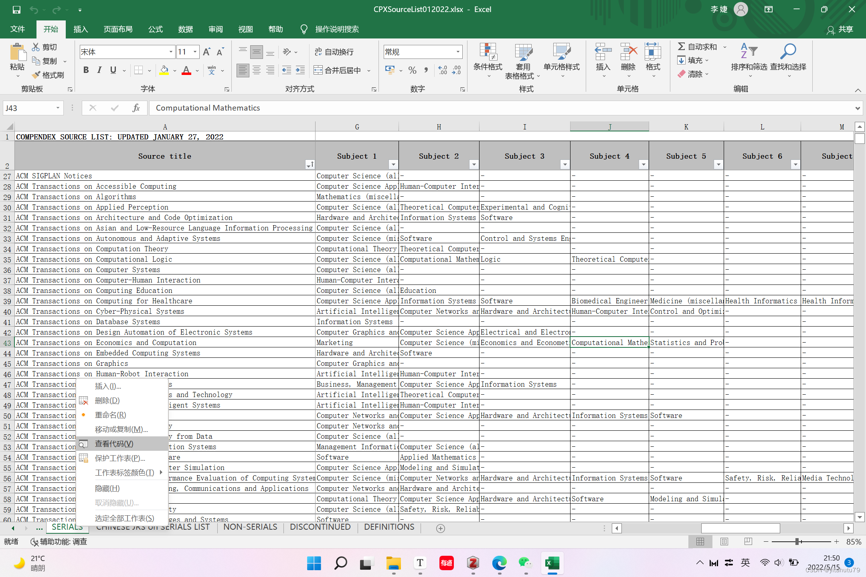Click the Conditional Formatting icon
Viewport: 866px width, 577px height.
(488, 52)
